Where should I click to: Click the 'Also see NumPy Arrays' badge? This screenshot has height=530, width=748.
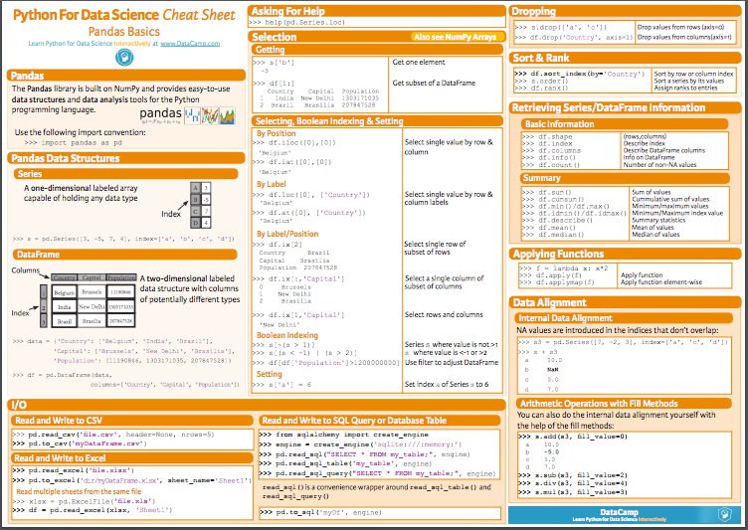(456, 37)
